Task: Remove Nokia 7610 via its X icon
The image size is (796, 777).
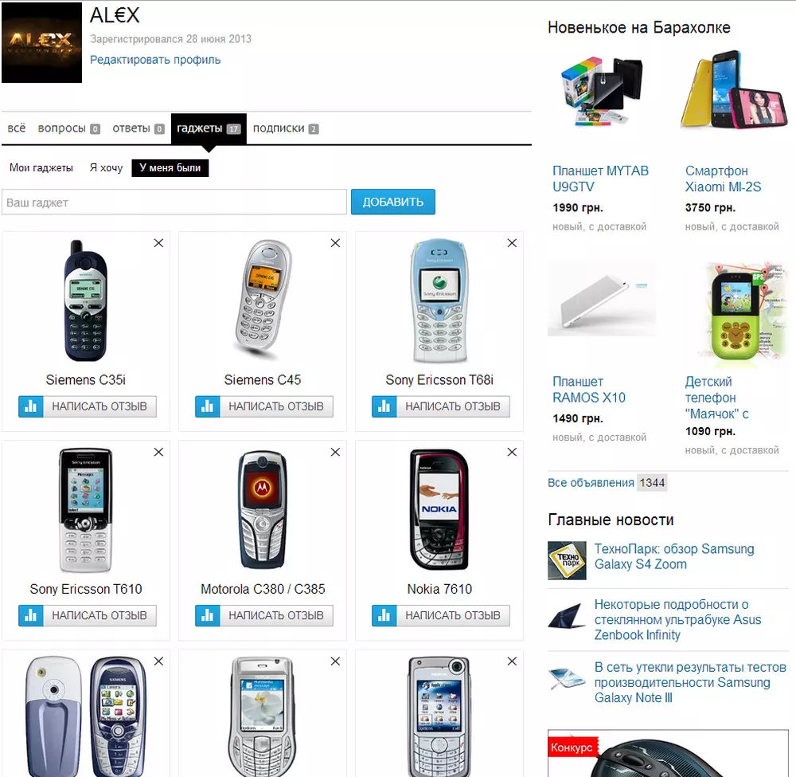Action: (x=512, y=452)
